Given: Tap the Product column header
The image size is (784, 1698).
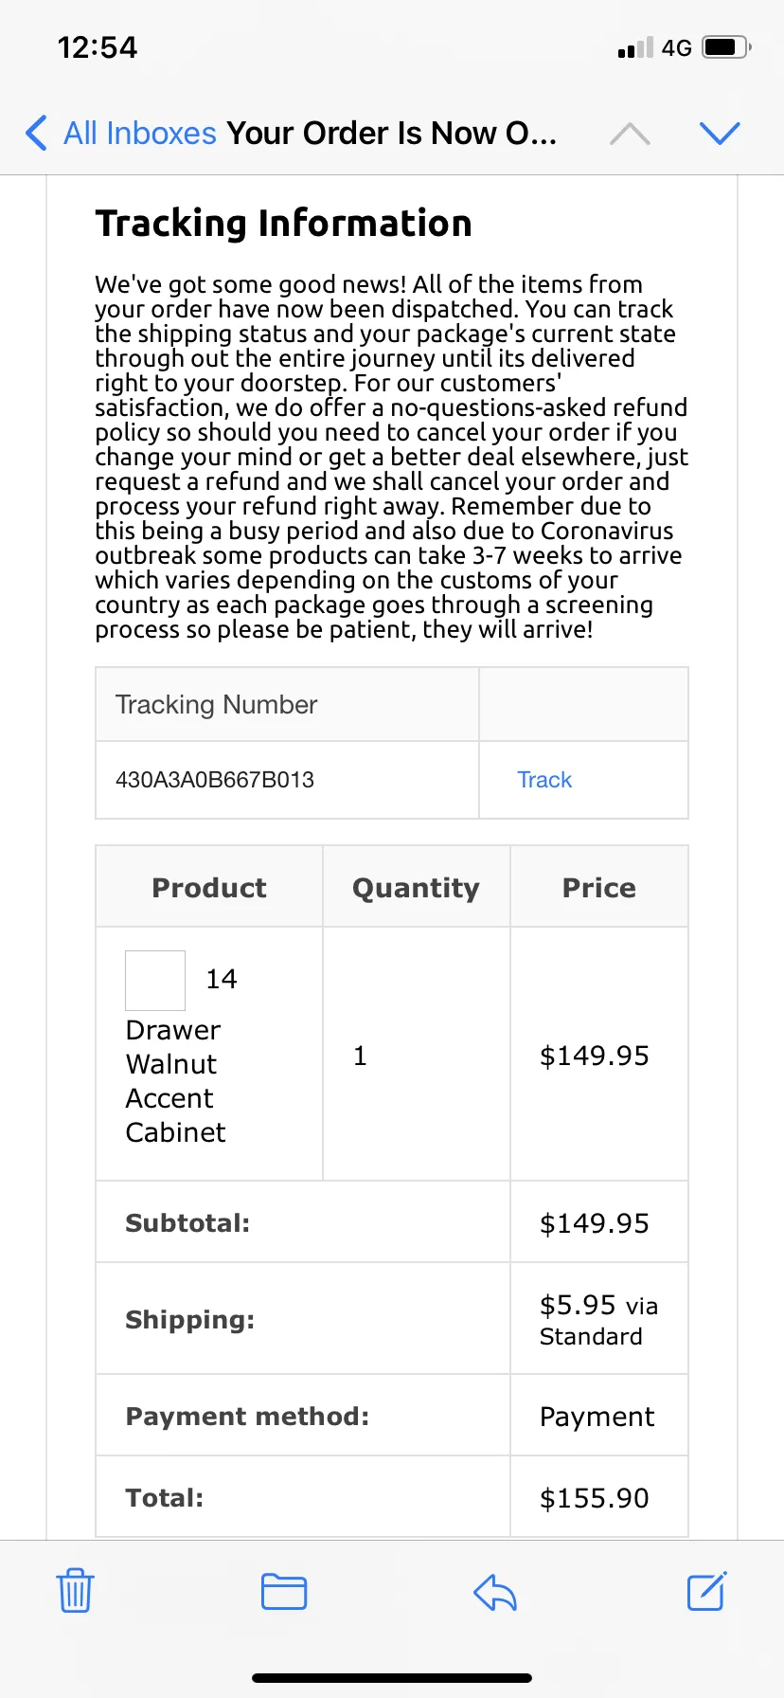Looking at the screenshot, I should [x=209, y=888].
